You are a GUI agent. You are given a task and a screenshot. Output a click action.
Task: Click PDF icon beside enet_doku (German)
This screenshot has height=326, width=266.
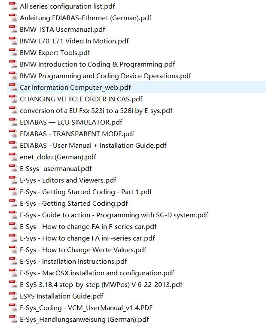pyautogui.click(x=13, y=157)
